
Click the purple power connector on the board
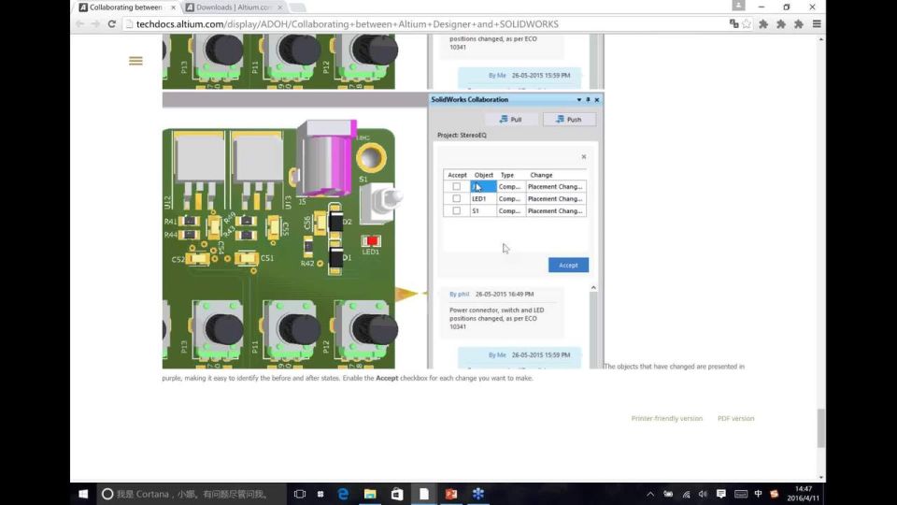coord(327,157)
